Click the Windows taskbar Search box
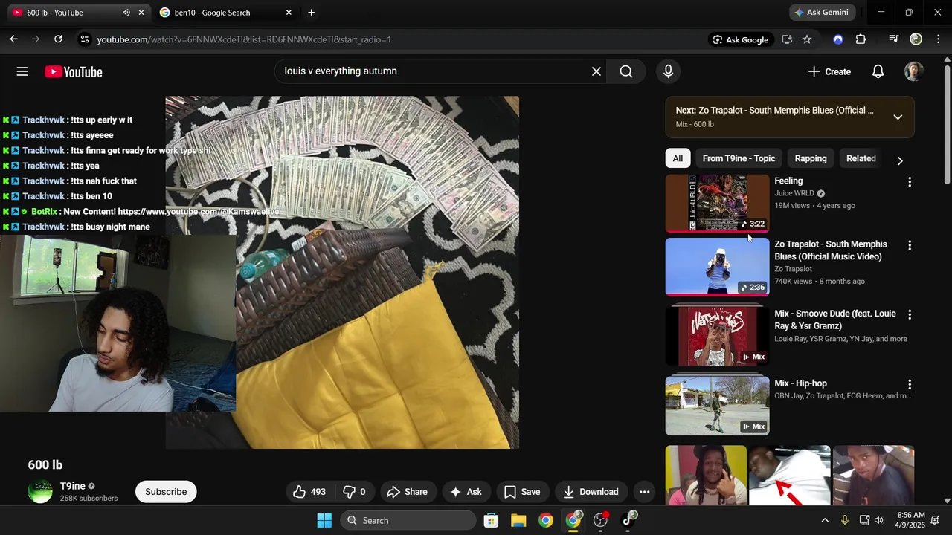Image resolution: width=952 pixels, height=535 pixels. tap(408, 520)
